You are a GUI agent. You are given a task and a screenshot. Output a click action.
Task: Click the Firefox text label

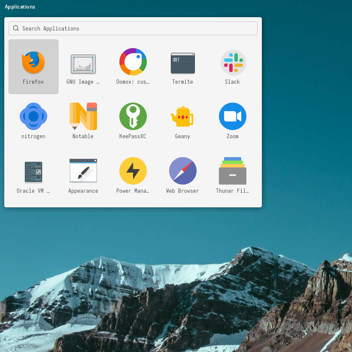click(33, 82)
